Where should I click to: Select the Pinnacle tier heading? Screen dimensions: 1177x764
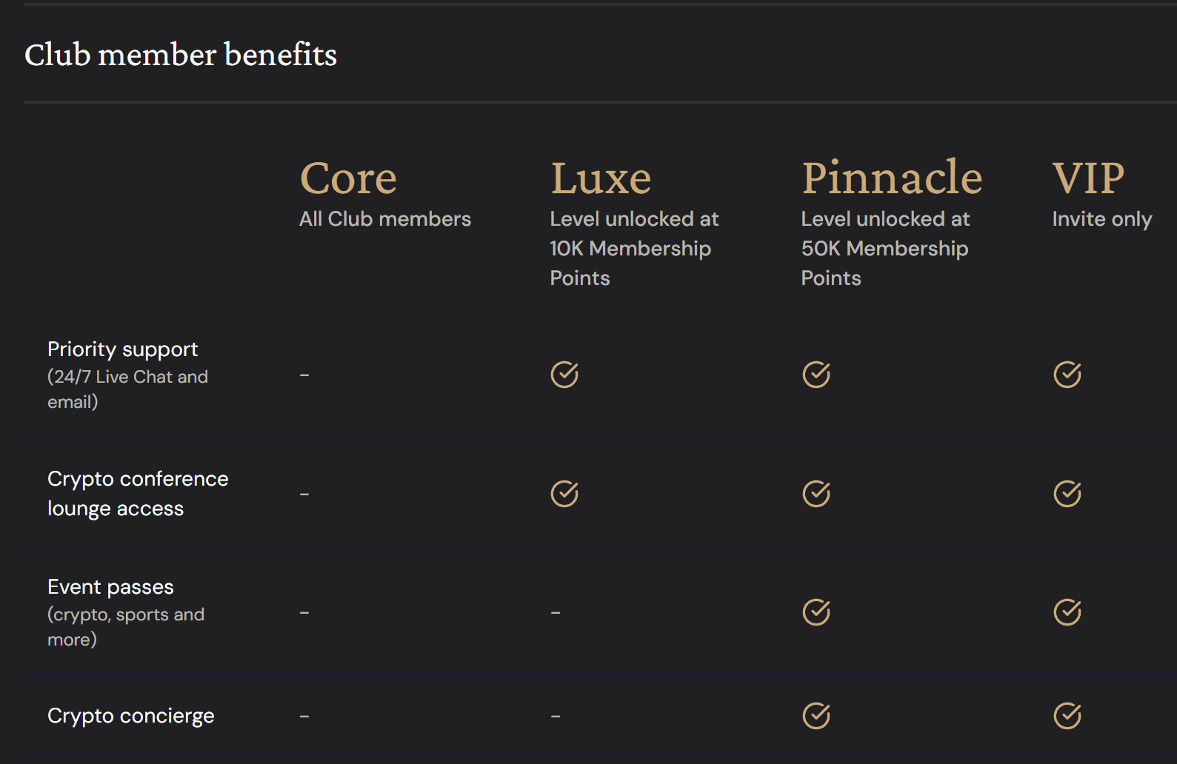(x=892, y=178)
